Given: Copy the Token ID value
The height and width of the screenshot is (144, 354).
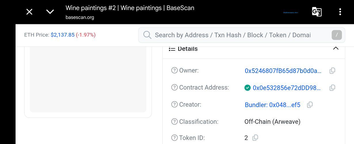Looking at the screenshot, I should click(255, 138).
